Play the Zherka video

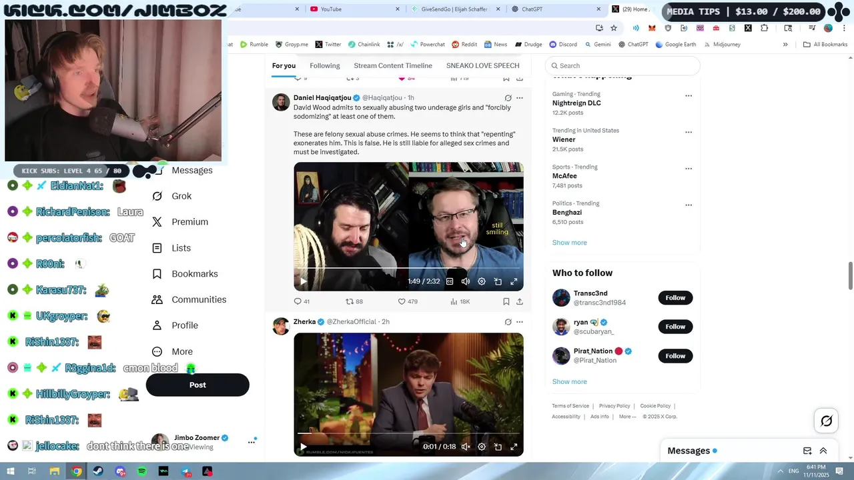coord(303,447)
